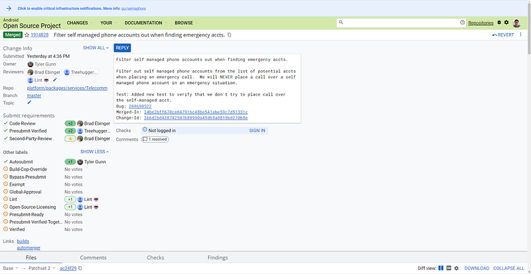Image resolution: width=531 pixels, height=274 pixels.
Task: Open the BROWSE dropdown menu
Action: [187, 23]
